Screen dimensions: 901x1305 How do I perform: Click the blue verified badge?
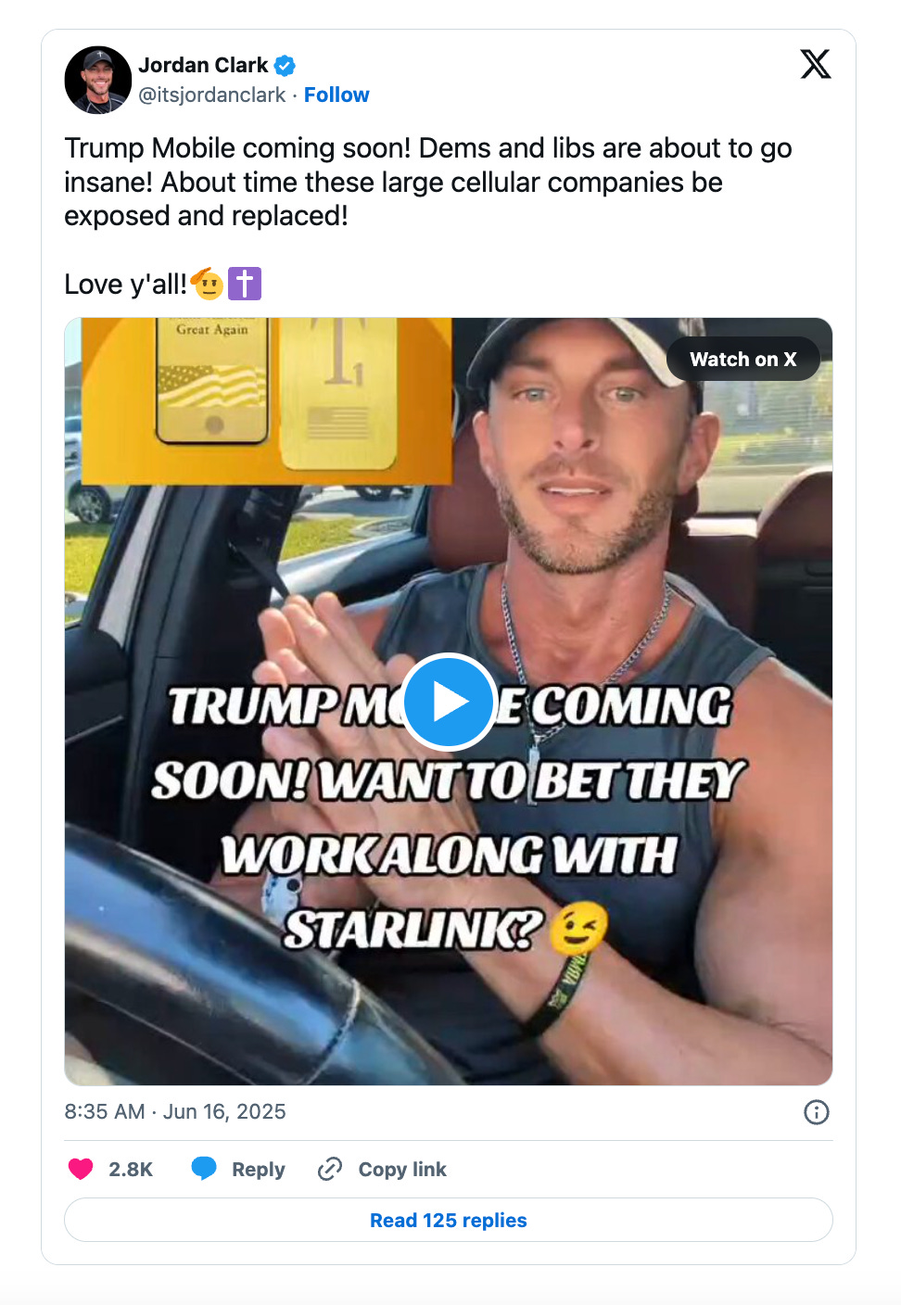(x=286, y=66)
